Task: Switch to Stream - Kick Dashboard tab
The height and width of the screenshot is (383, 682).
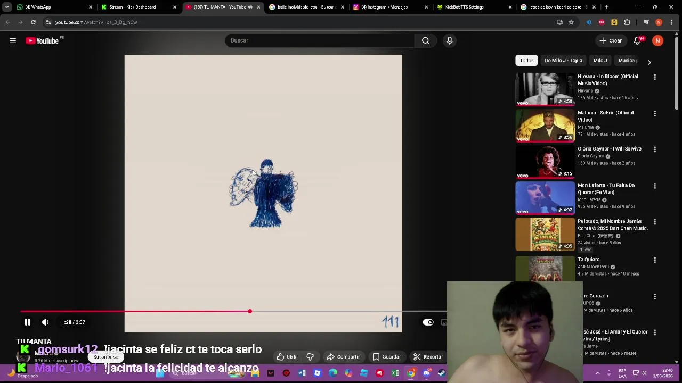Action: 138,7
